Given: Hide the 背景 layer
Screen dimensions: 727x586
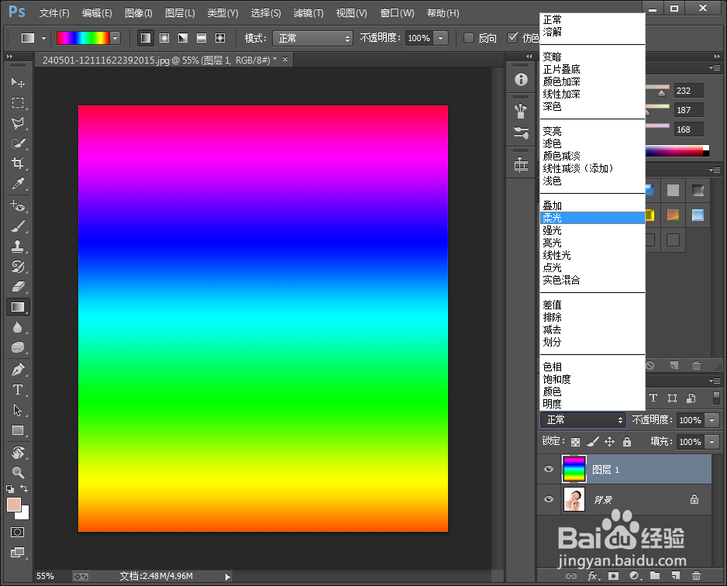Looking at the screenshot, I should [x=548, y=499].
